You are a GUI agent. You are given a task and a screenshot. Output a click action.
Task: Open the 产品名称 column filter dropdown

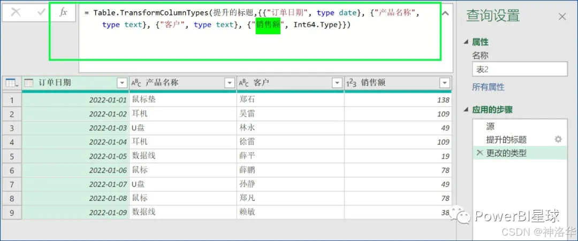(x=229, y=83)
